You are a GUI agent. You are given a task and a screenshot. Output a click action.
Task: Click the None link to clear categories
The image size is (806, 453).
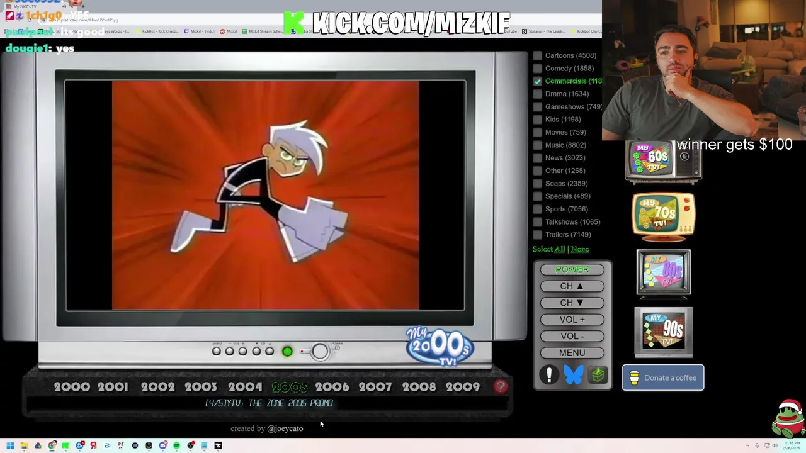coord(580,249)
